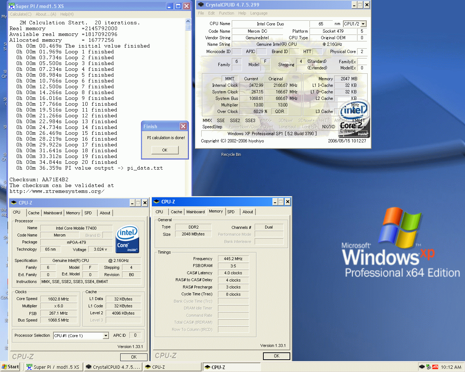Click the black chip tray icon
This screenshot has height=372, width=465.
(422, 367)
